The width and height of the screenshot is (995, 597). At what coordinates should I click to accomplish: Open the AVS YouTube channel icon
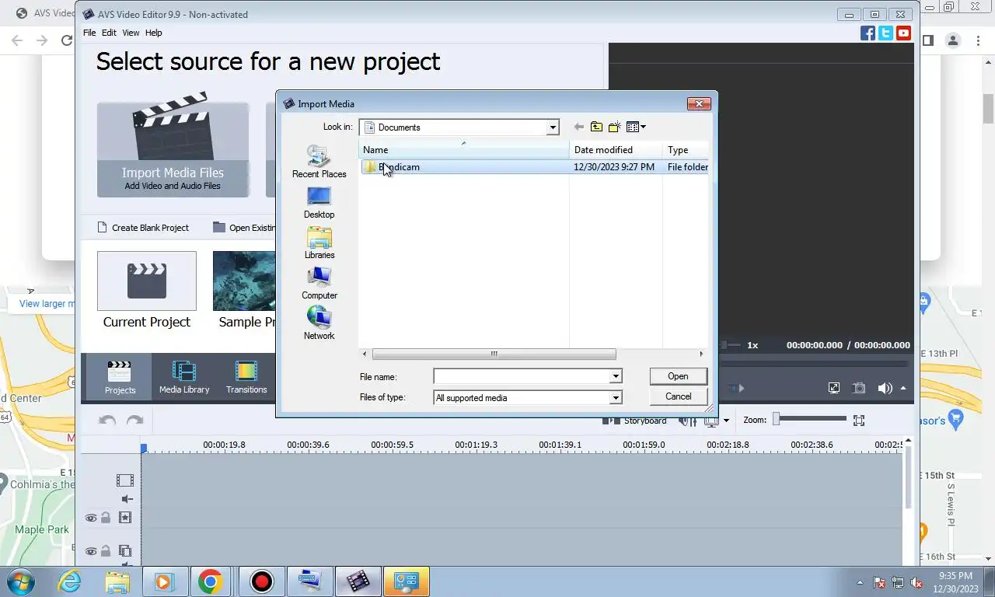(903, 33)
